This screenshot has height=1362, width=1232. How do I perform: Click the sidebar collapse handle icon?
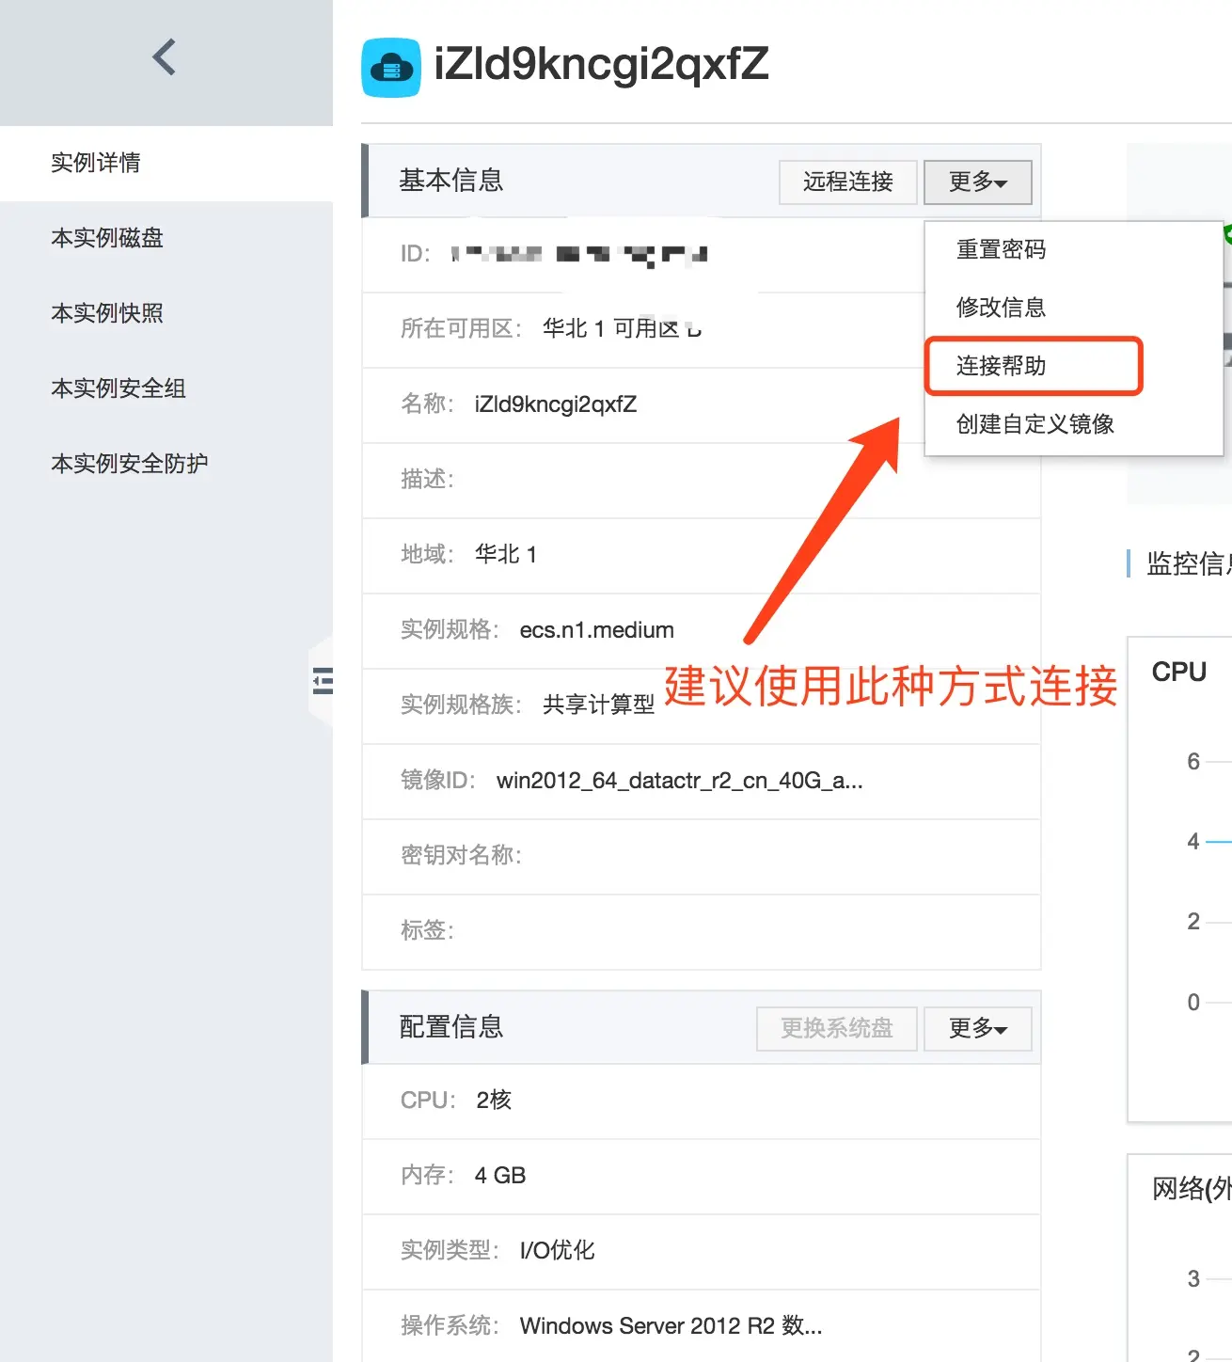pyautogui.click(x=322, y=680)
